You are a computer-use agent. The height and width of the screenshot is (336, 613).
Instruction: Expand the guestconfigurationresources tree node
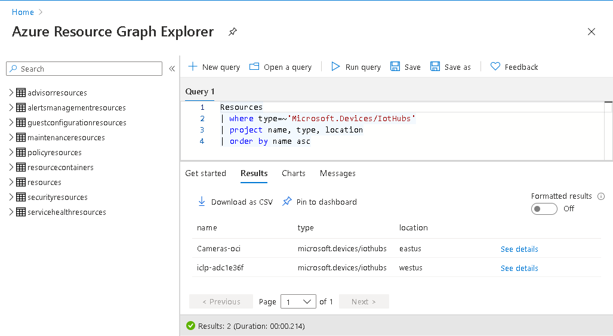11,122
